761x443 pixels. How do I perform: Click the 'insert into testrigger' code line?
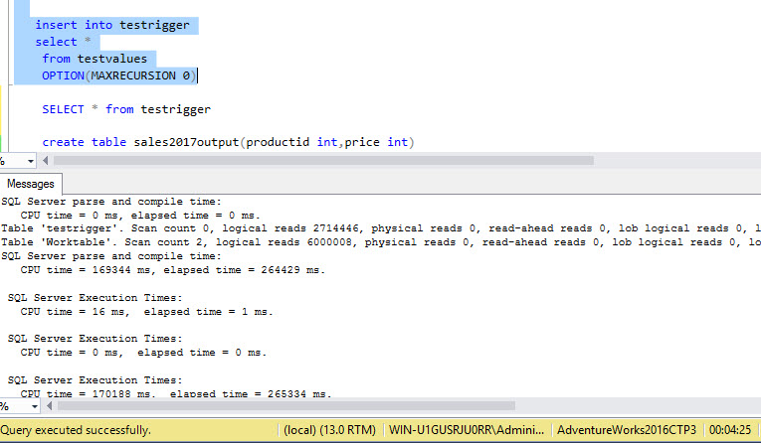pos(112,25)
